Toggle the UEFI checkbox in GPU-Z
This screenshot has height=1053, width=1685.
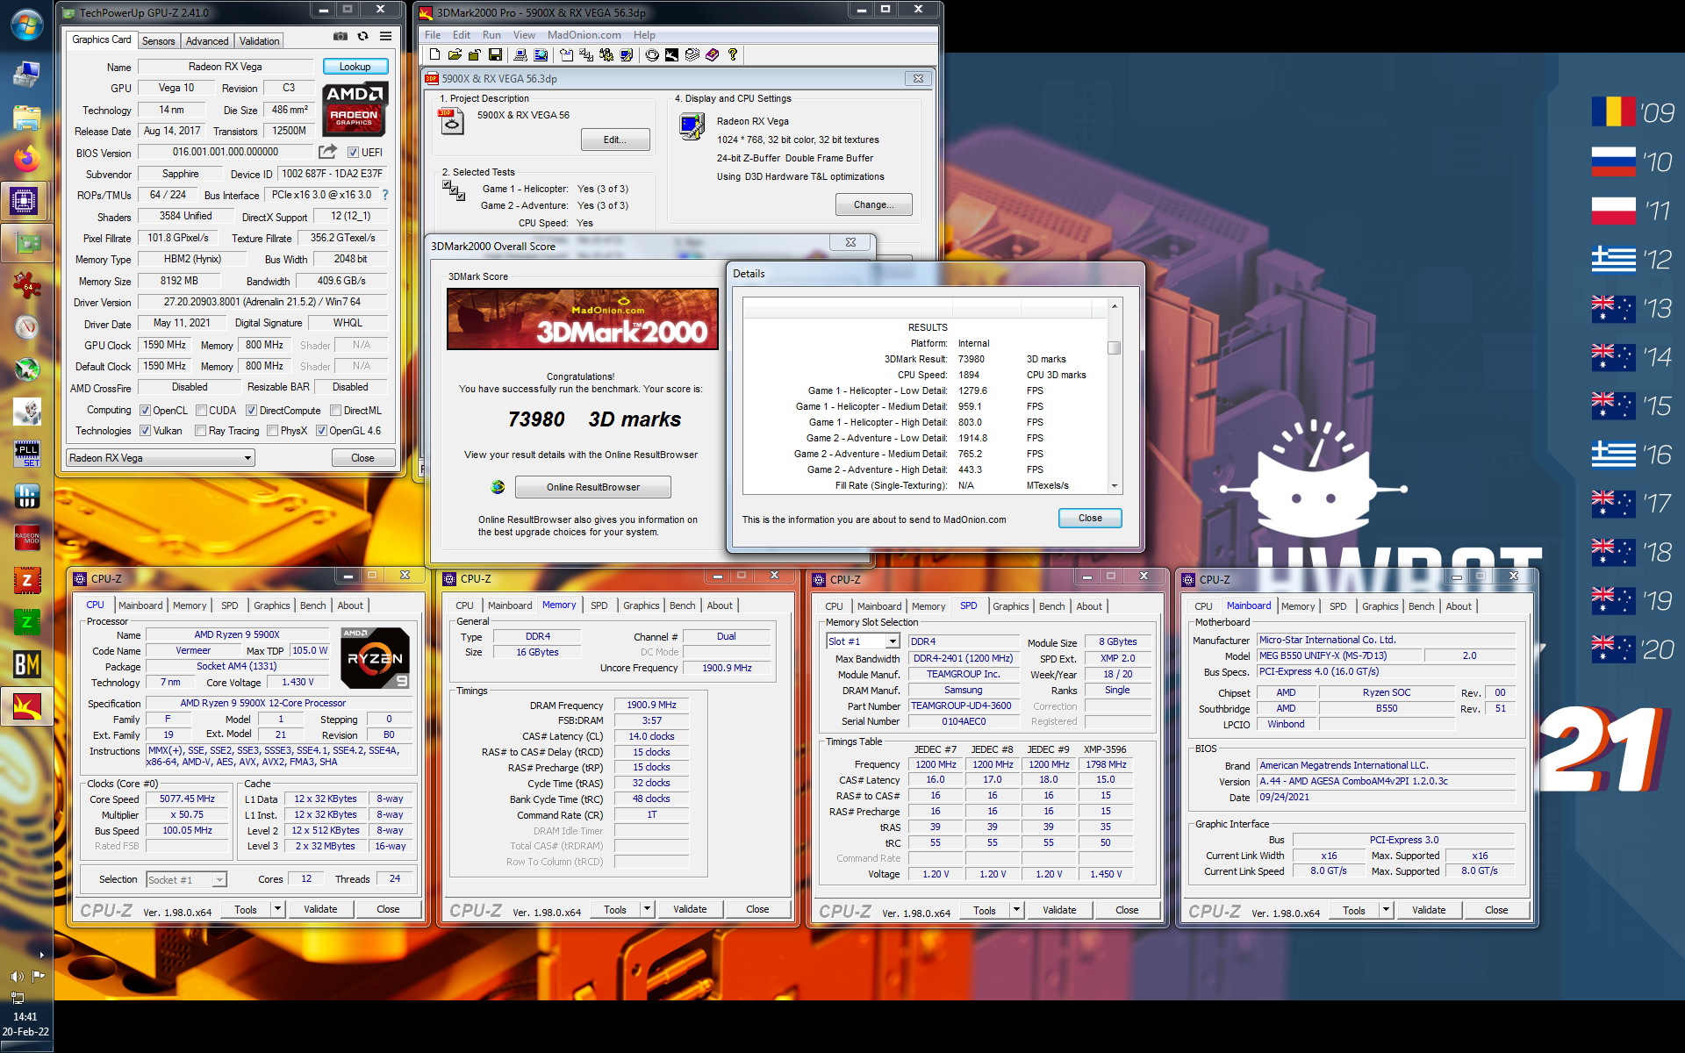[x=353, y=153]
